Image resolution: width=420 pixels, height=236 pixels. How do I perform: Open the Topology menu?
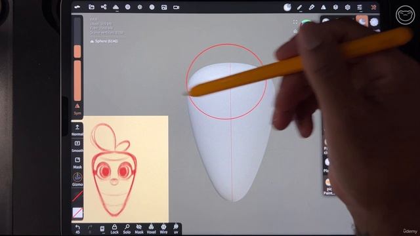115,7
